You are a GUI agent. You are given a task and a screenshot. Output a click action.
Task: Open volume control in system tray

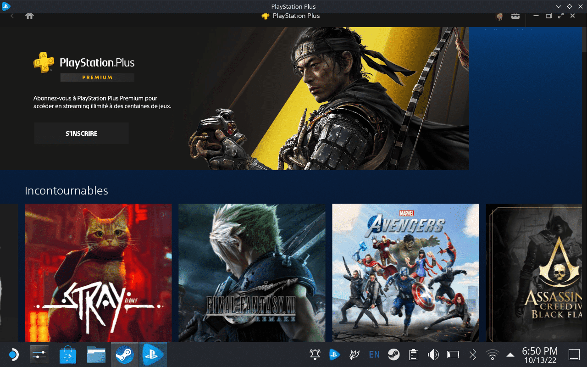tap(433, 354)
